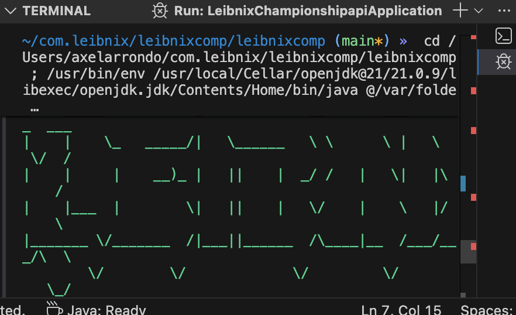Create a new terminal with the plus icon

coord(461,11)
